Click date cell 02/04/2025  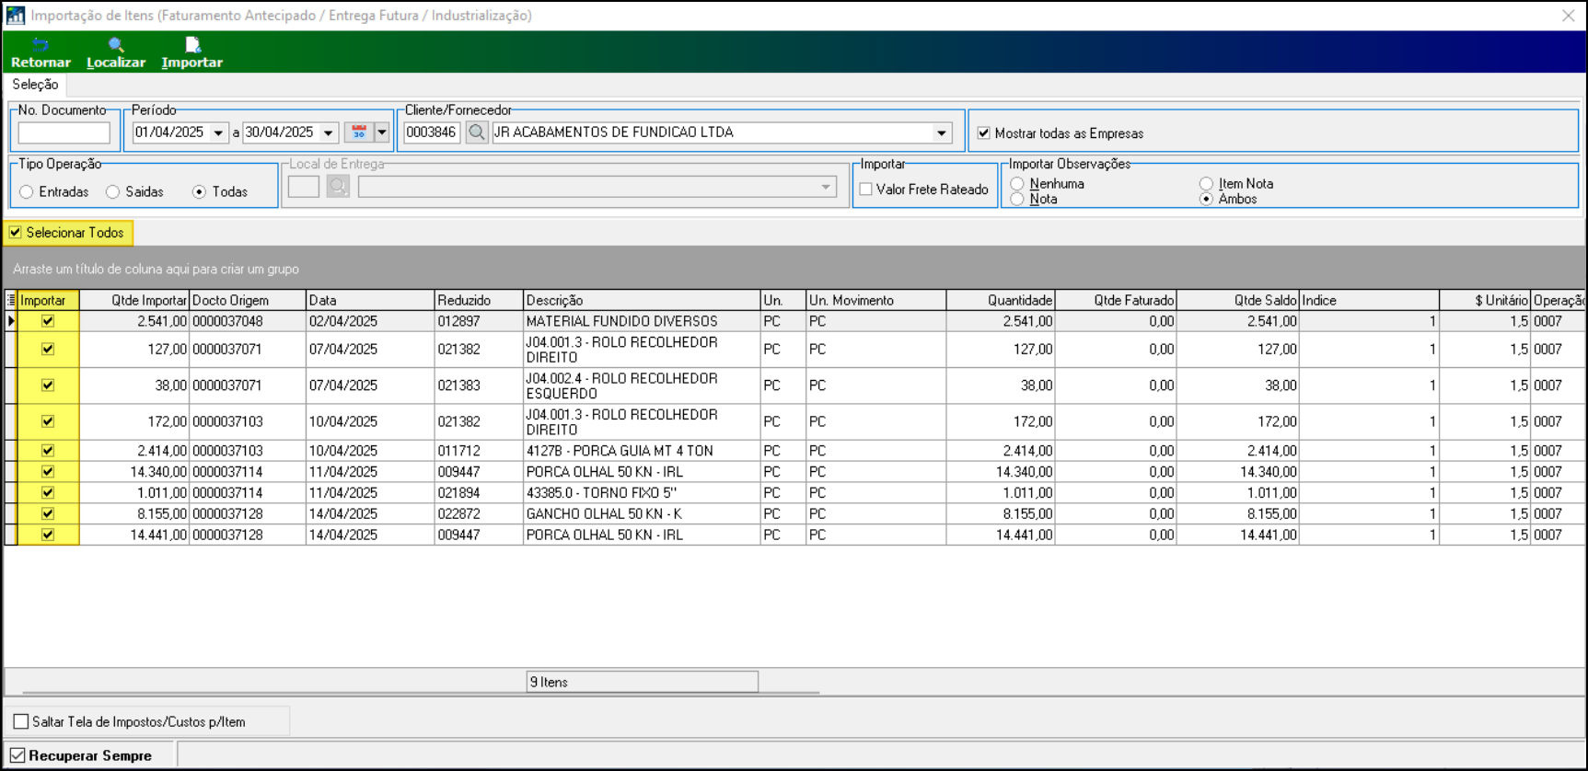tap(370, 321)
